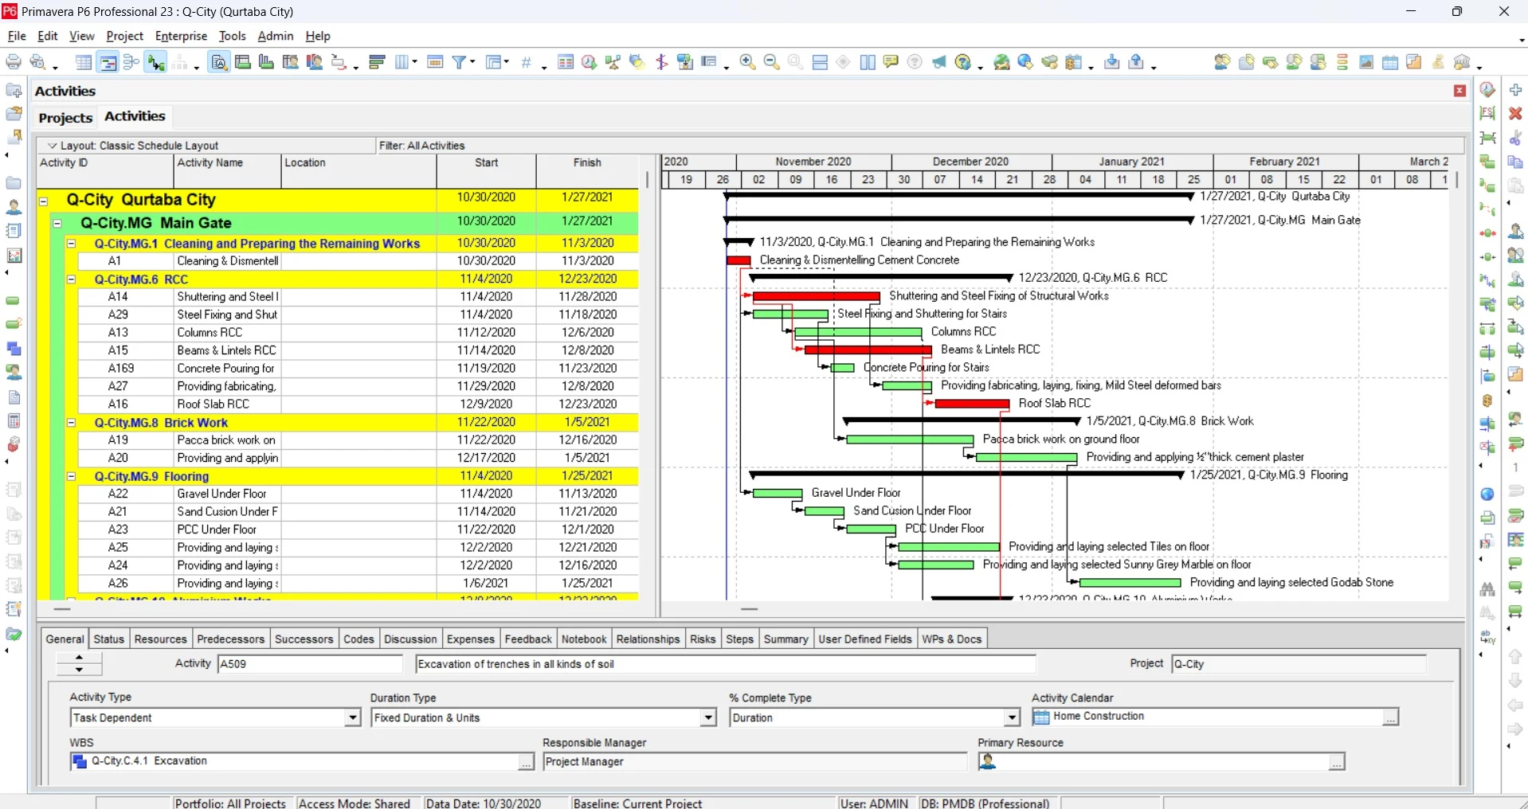Click the Export toolbar icon

(1137, 62)
